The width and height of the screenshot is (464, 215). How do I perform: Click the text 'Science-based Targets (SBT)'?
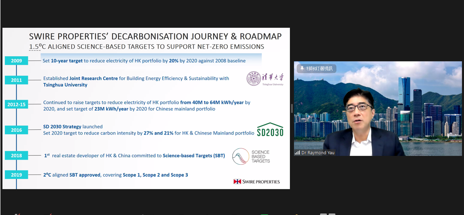pyautogui.click(x=194, y=156)
